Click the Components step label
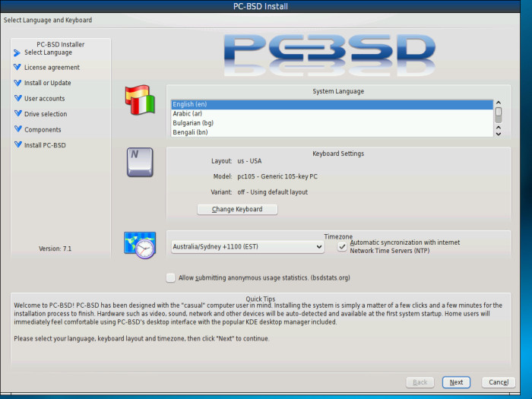 pos(43,130)
